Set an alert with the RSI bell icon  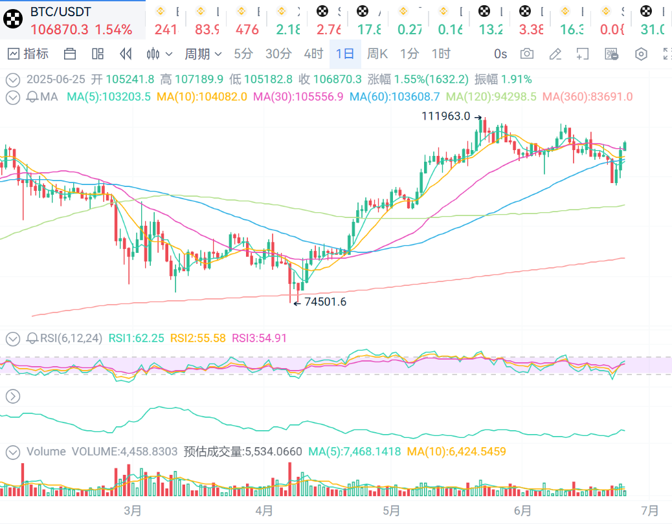tap(32, 338)
